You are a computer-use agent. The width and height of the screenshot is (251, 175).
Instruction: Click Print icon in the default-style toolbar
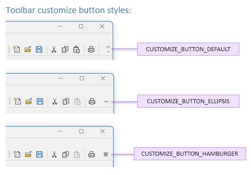tap(91, 49)
